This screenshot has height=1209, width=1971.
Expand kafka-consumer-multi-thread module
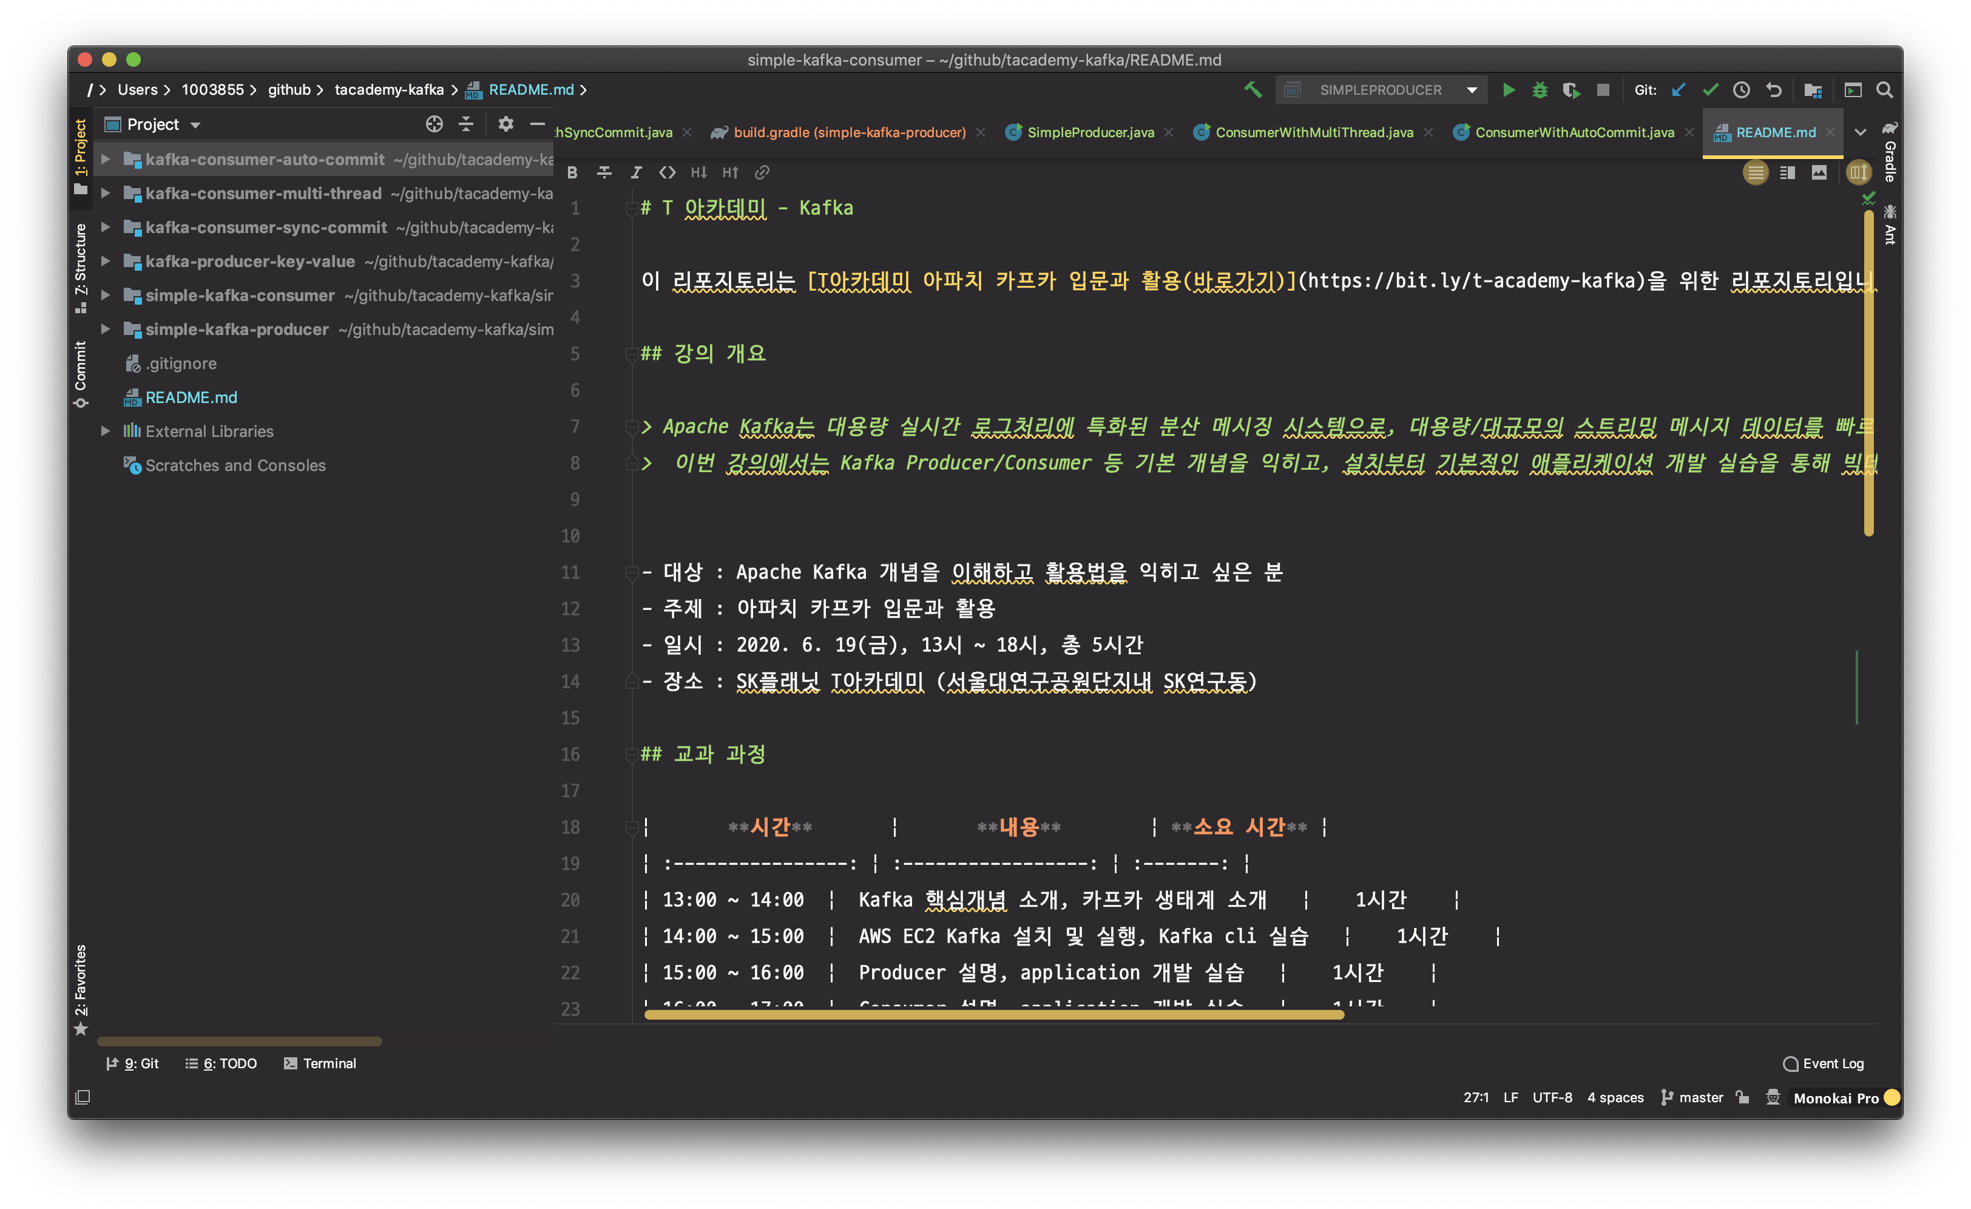(105, 193)
